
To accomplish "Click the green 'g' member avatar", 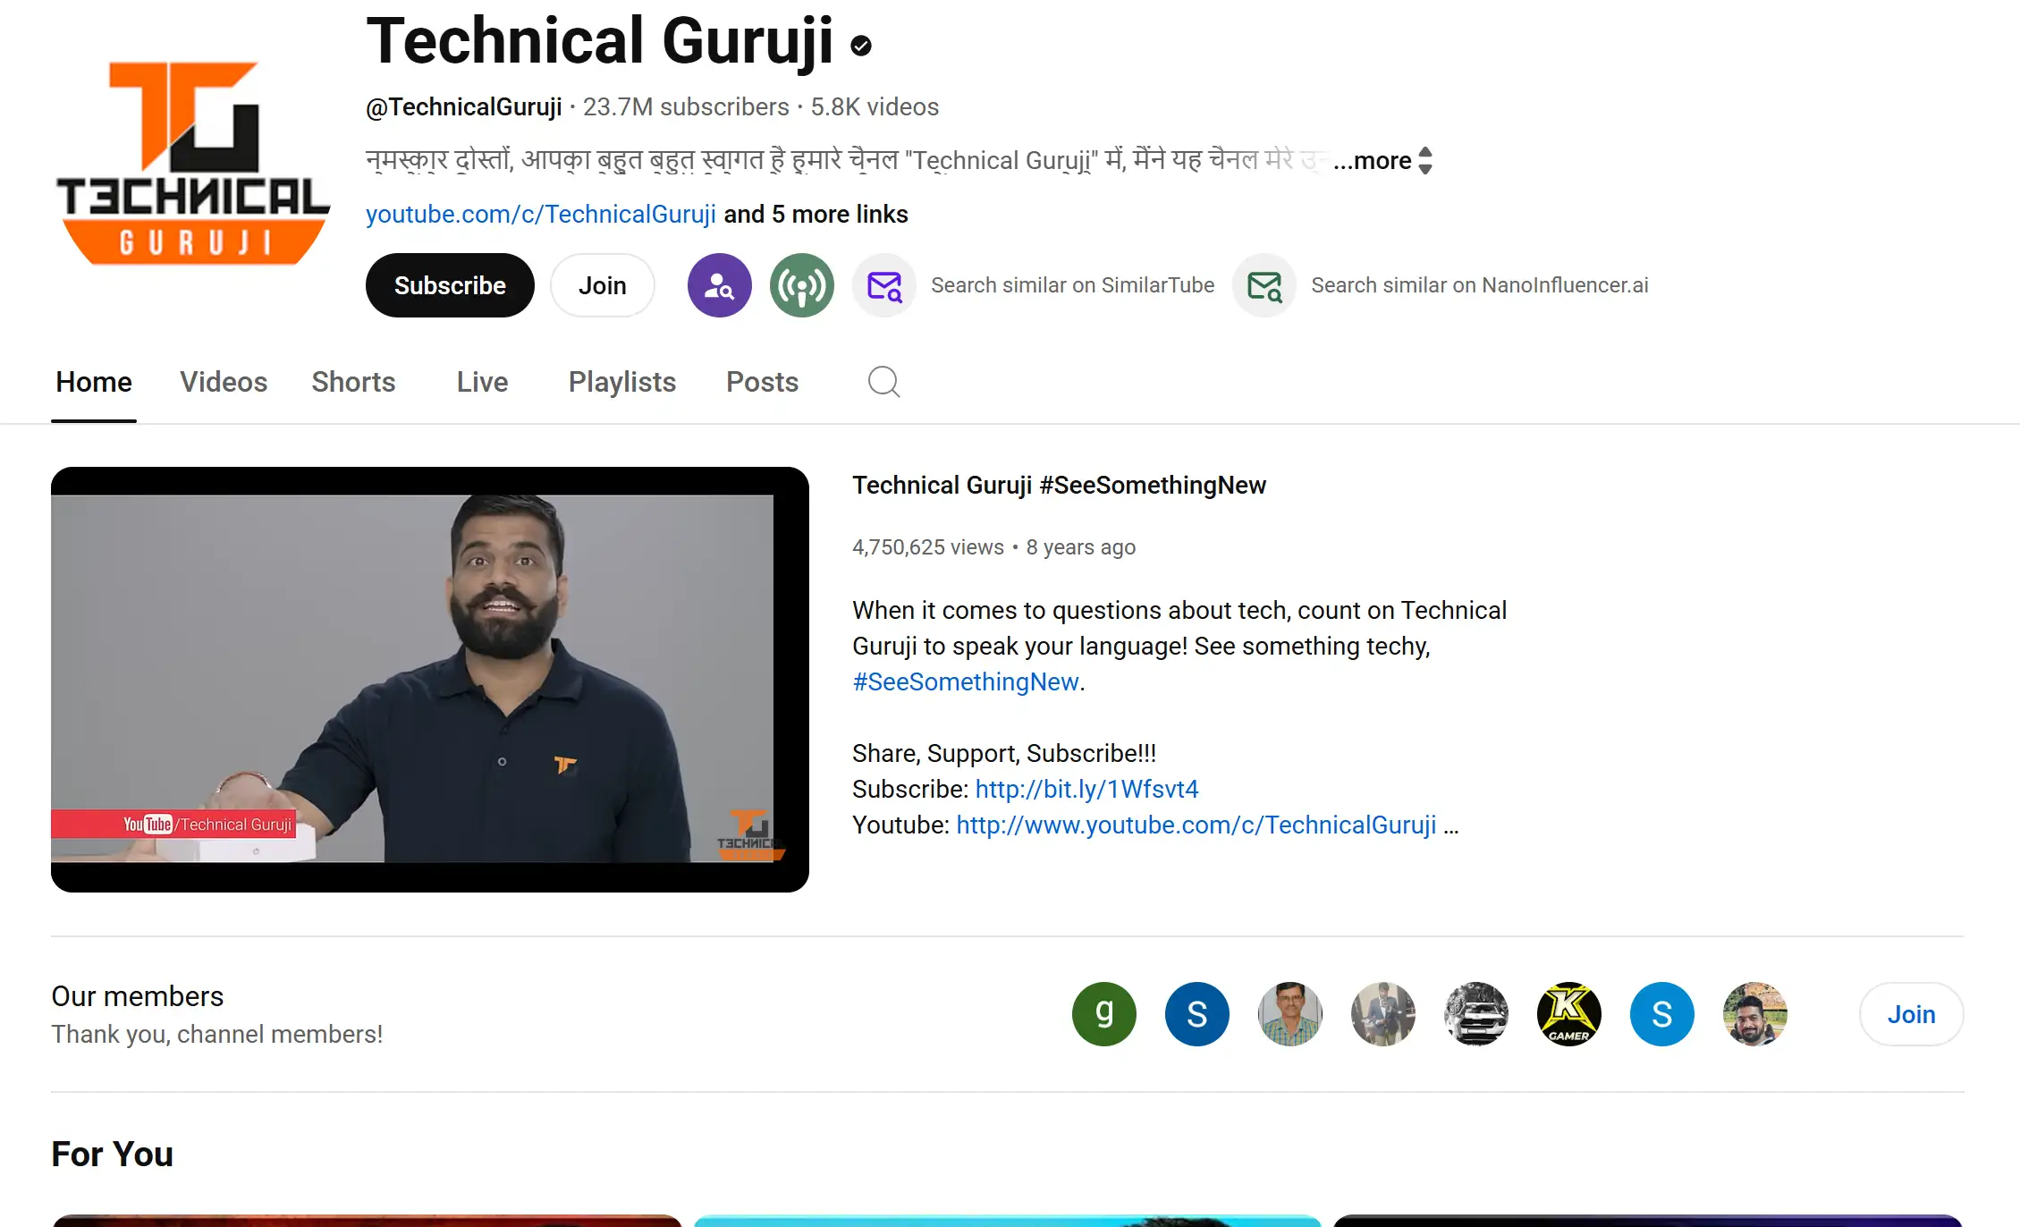I will [1104, 1014].
